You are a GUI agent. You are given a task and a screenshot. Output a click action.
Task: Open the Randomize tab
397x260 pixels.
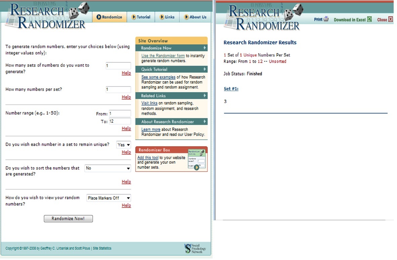pos(109,17)
